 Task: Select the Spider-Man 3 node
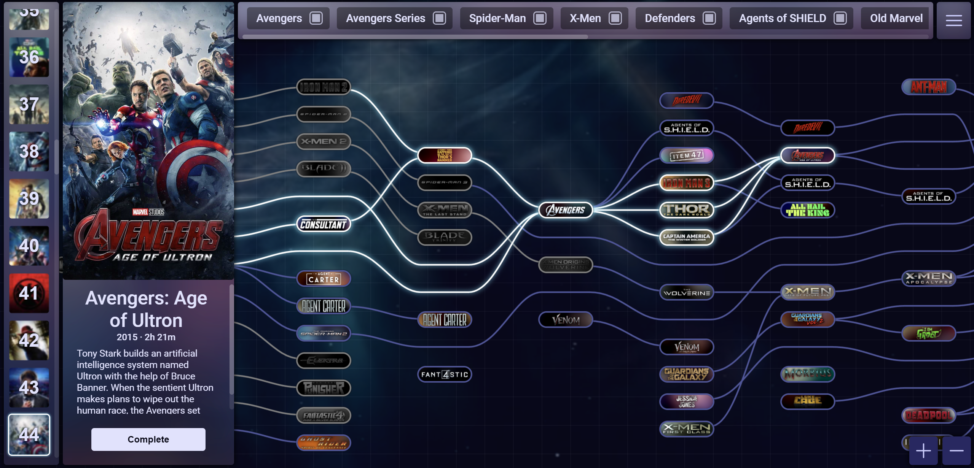[x=445, y=182]
